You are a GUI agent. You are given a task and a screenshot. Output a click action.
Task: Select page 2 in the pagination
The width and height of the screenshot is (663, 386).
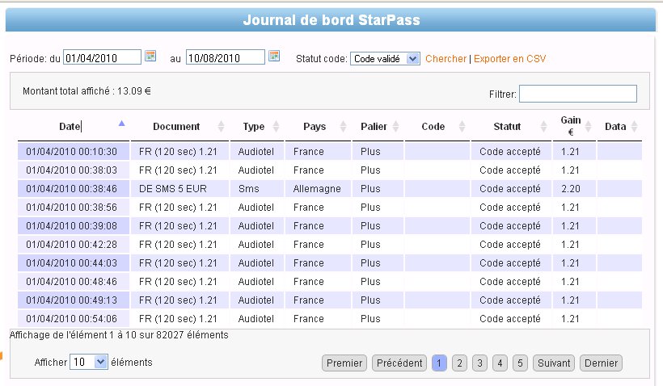click(x=459, y=363)
